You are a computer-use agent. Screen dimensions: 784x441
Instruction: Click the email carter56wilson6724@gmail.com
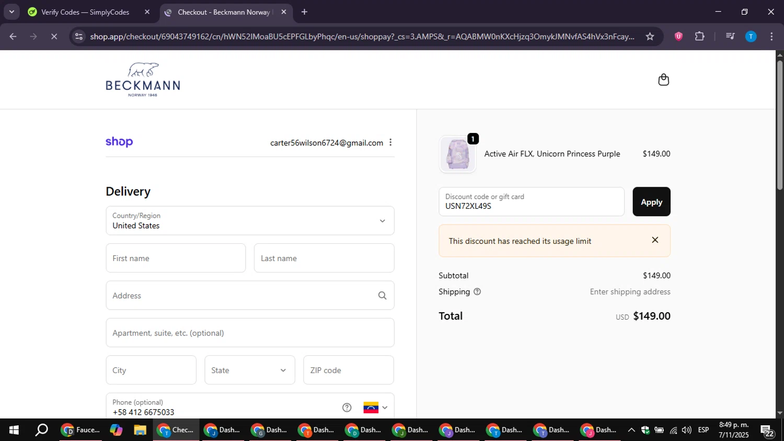tap(327, 143)
